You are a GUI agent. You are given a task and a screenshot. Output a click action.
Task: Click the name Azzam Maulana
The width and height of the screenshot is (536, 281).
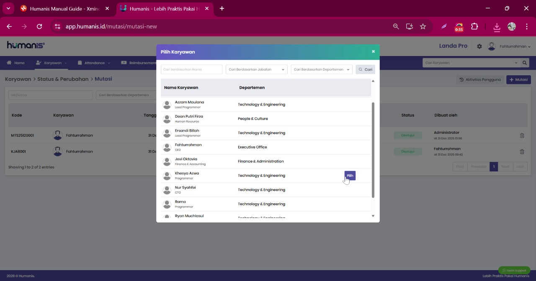(189, 102)
